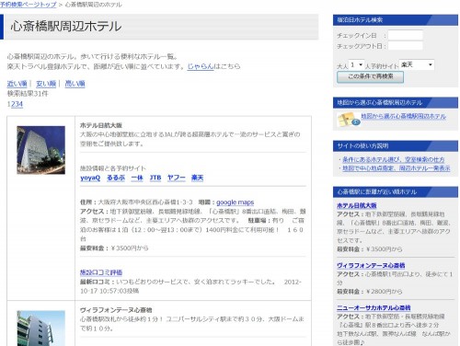Follow the じゃらん link in description
This screenshot has height=346, width=460.
[201, 66]
